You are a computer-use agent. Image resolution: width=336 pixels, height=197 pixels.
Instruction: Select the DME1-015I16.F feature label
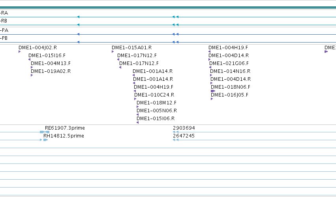point(47,56)
